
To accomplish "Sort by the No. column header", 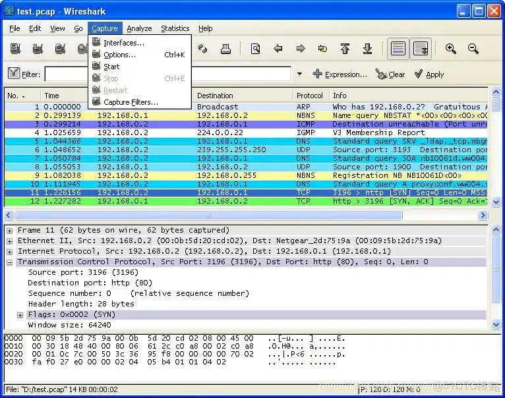I will click(x=22, y=96).
